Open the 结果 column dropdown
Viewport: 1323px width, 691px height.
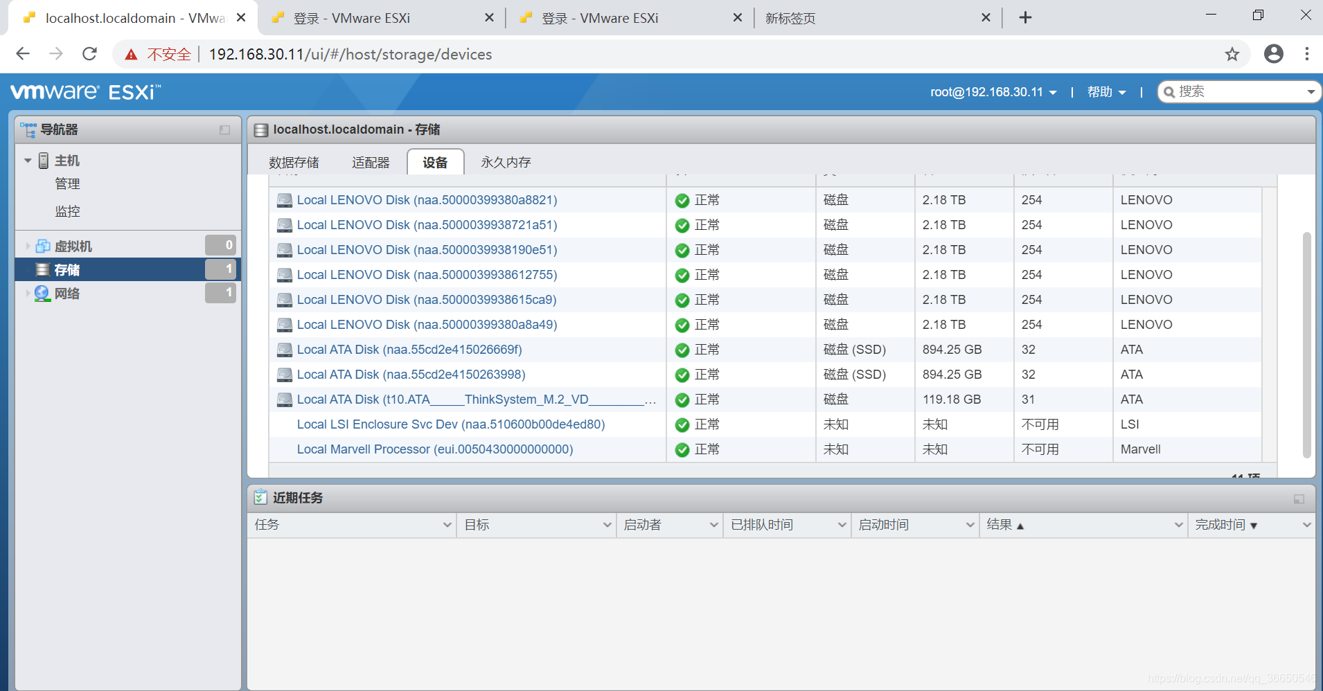click(1178, 526)
